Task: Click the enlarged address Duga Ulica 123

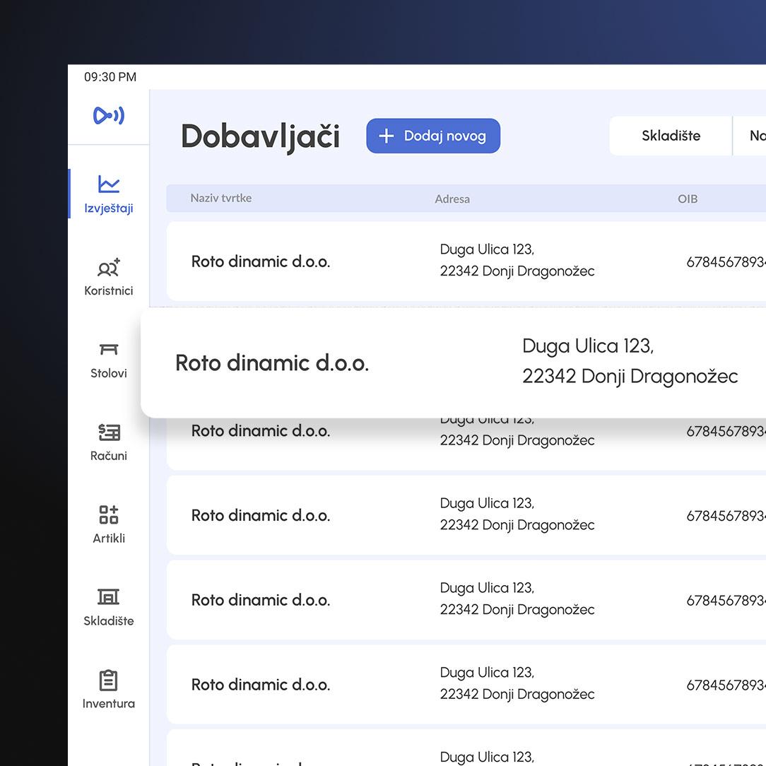Action: click(588, 346)
